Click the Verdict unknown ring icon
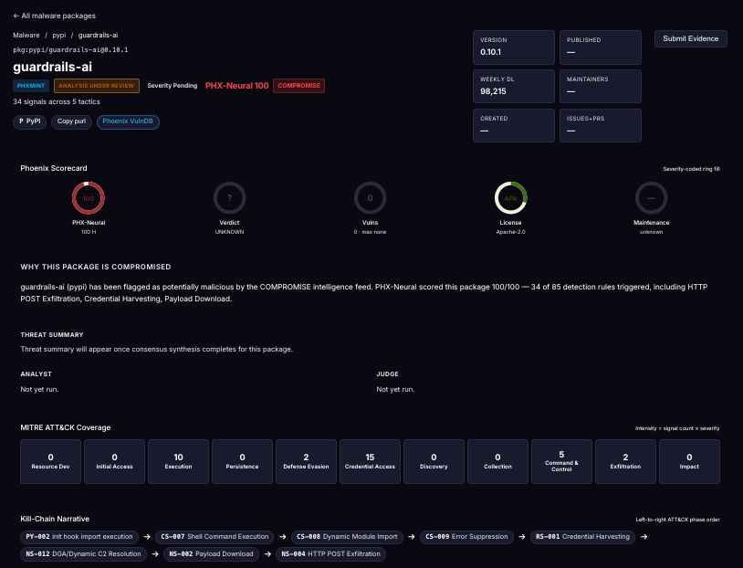 point(229,198)
